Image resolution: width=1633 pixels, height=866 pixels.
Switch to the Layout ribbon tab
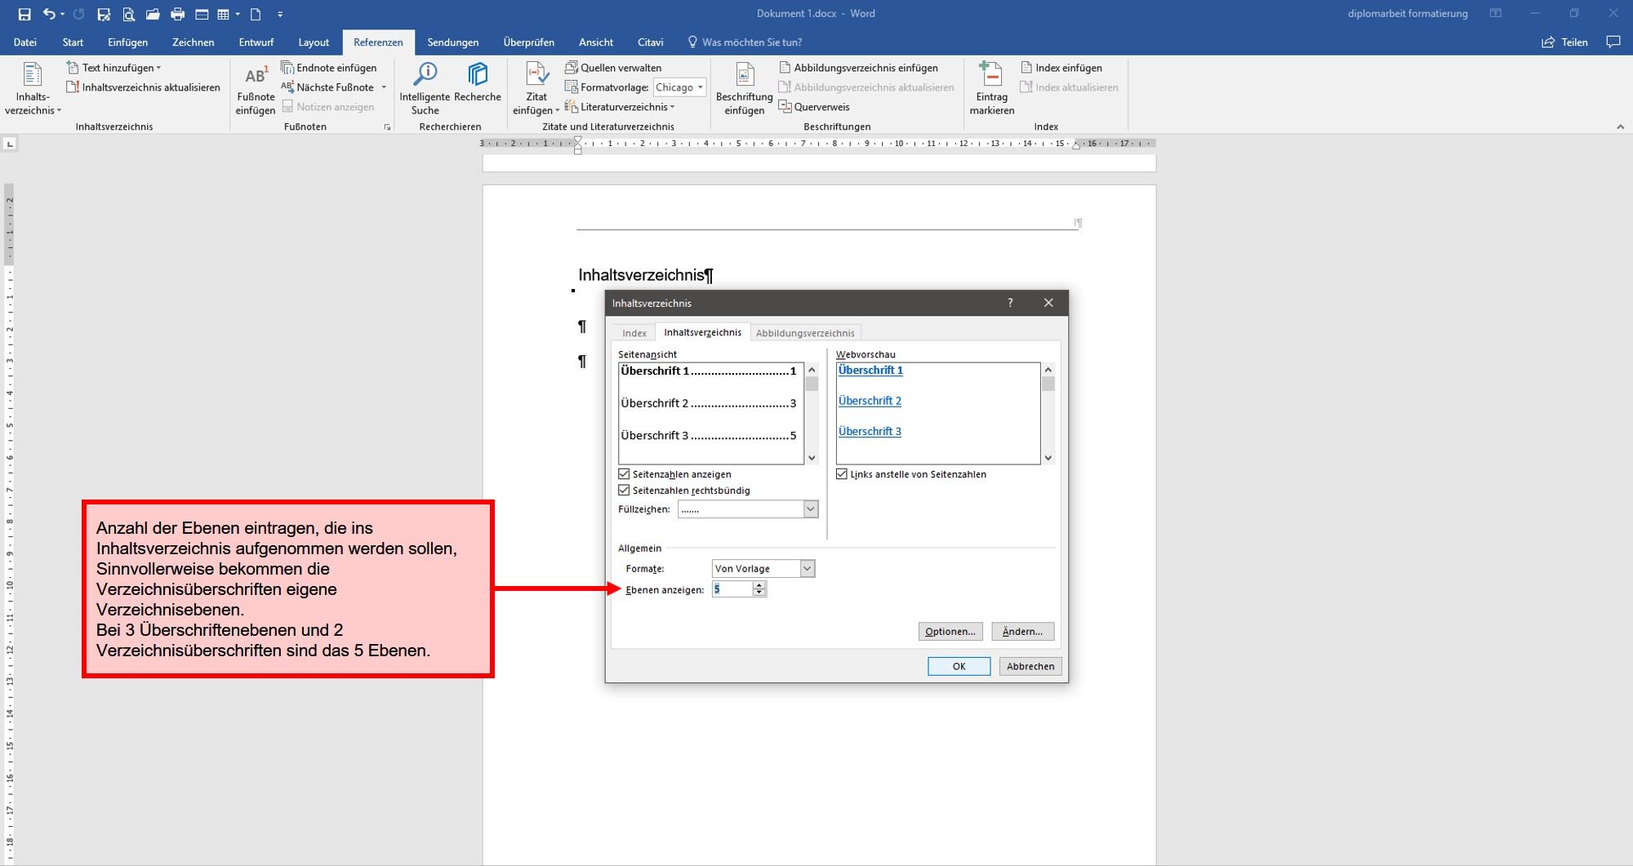click(314, 42)
